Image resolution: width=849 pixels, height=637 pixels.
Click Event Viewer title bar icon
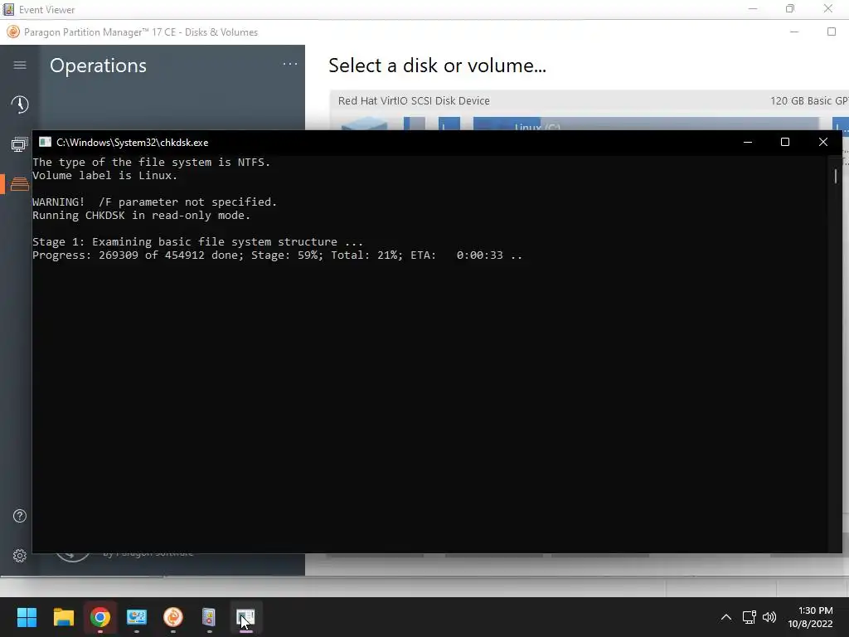coord(8,9)
